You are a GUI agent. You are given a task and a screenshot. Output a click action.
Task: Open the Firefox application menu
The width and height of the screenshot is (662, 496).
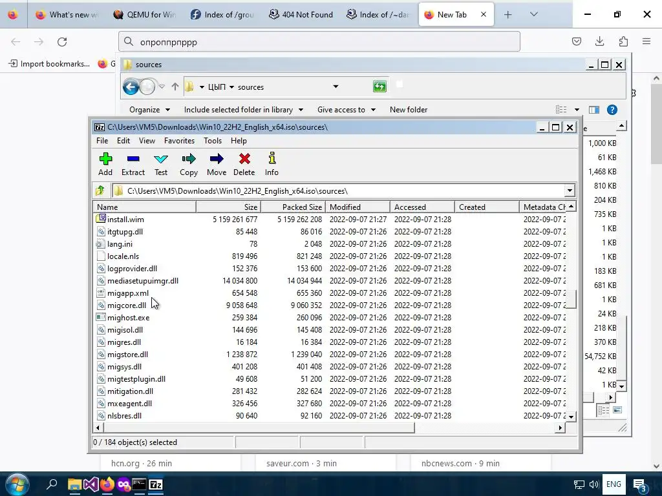pos(646,41)
